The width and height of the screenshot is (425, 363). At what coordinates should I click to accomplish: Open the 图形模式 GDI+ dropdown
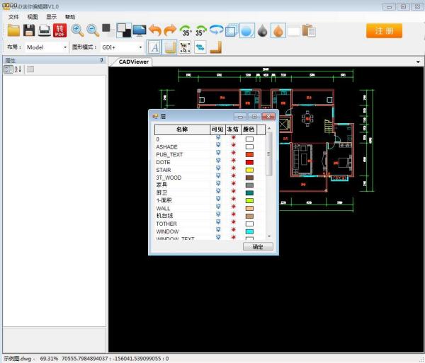pyautogui.click(x=140, y=47)
